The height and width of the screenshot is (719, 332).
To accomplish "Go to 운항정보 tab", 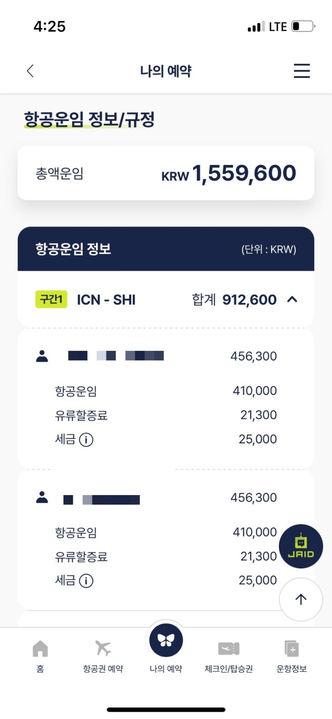I will tap(292, 669).
